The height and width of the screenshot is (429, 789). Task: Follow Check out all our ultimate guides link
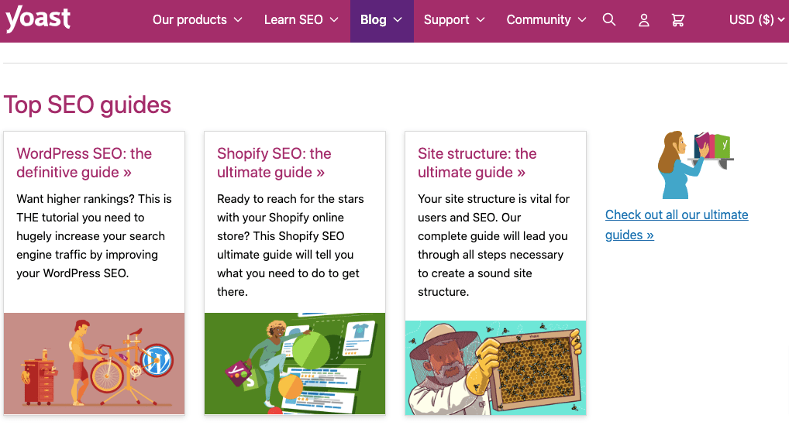coord(677,225)
